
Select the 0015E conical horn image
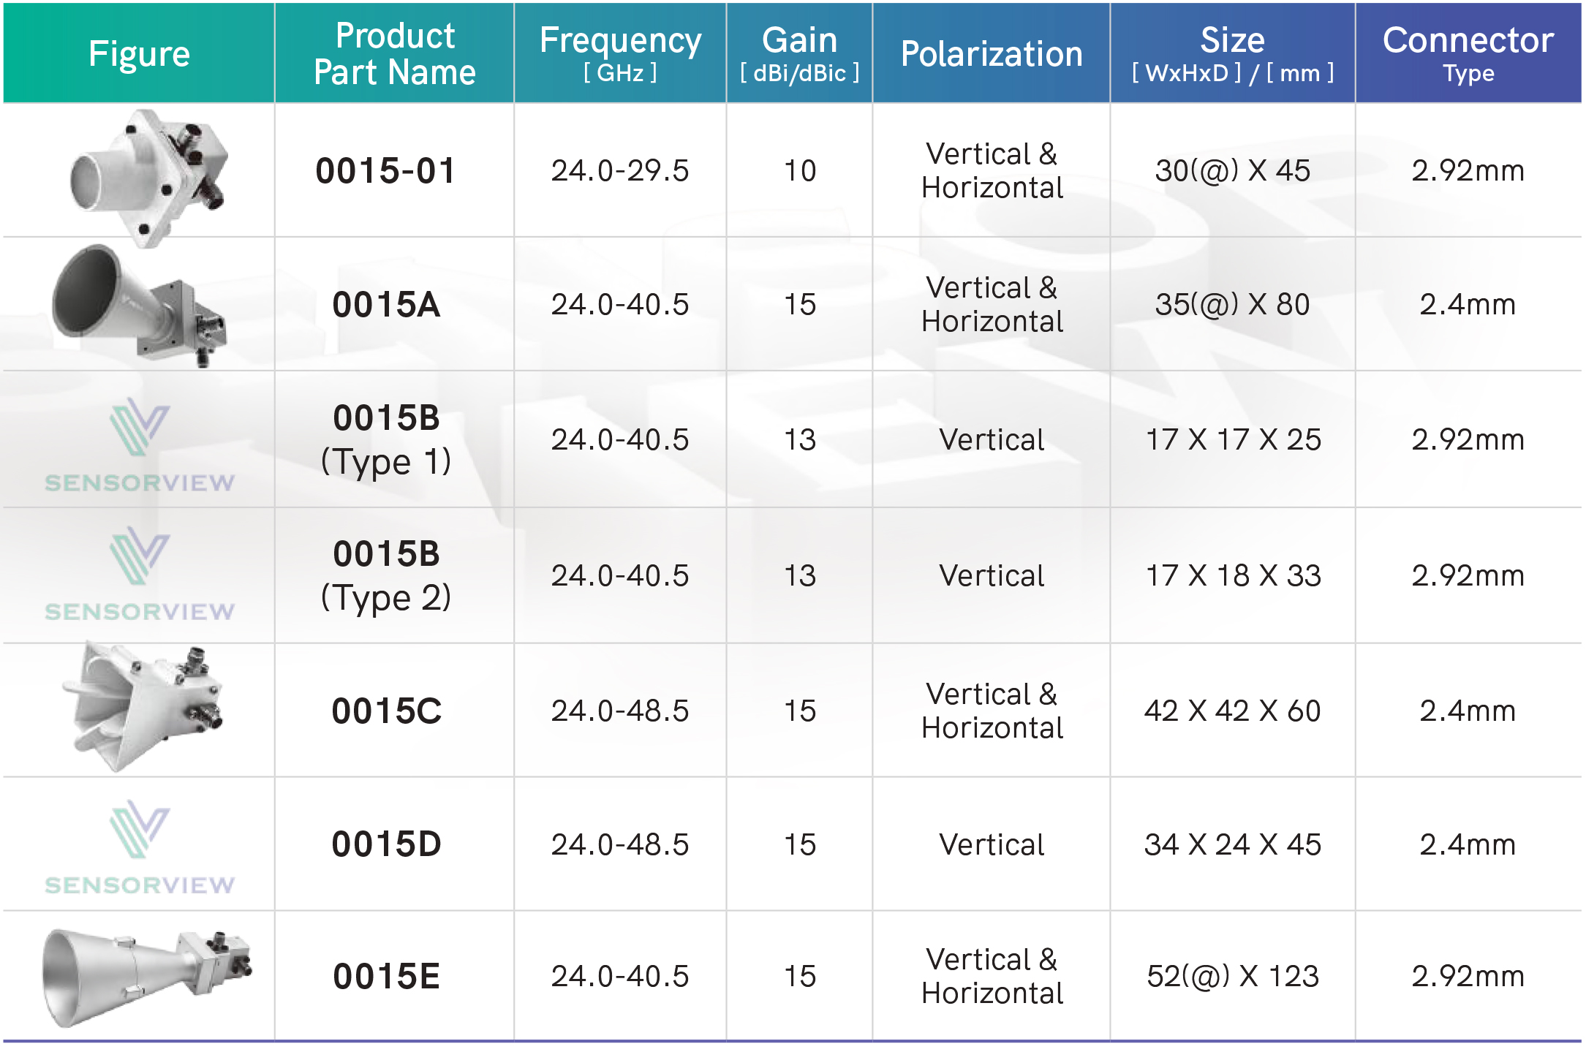146,977
